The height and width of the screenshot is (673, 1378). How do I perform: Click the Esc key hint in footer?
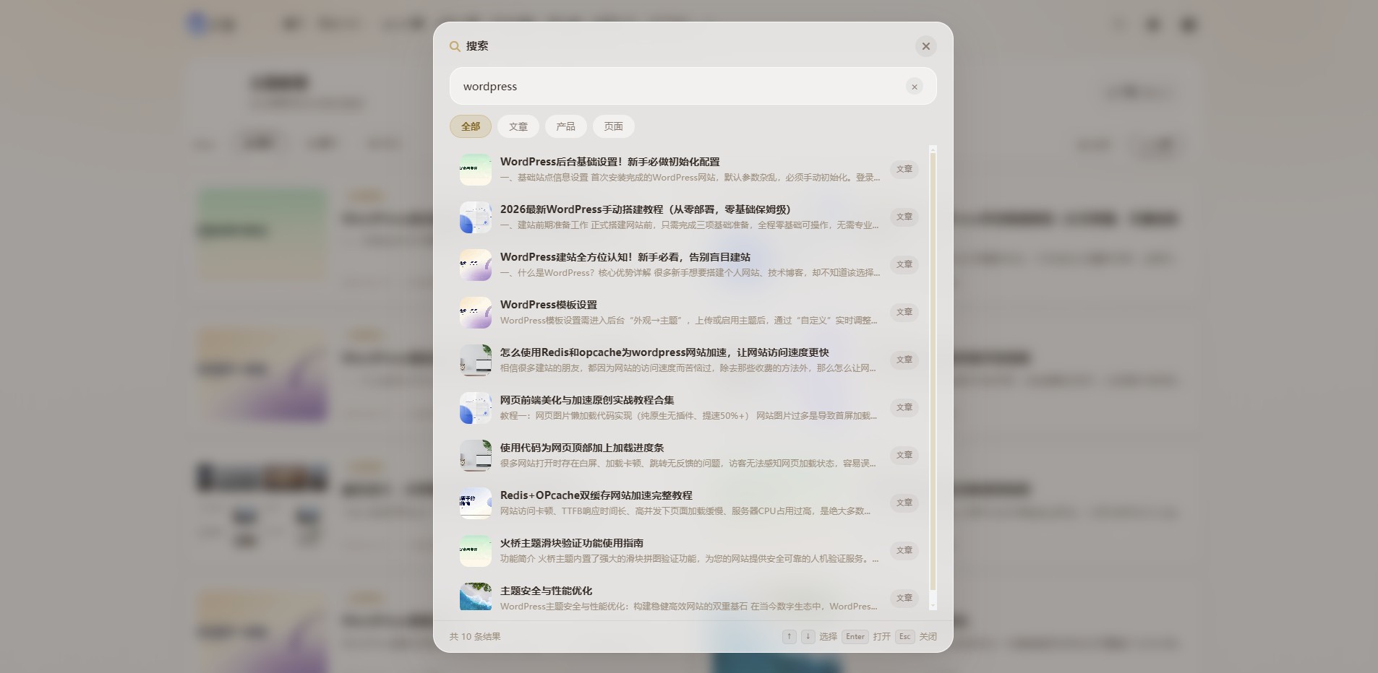coord(904,636)
